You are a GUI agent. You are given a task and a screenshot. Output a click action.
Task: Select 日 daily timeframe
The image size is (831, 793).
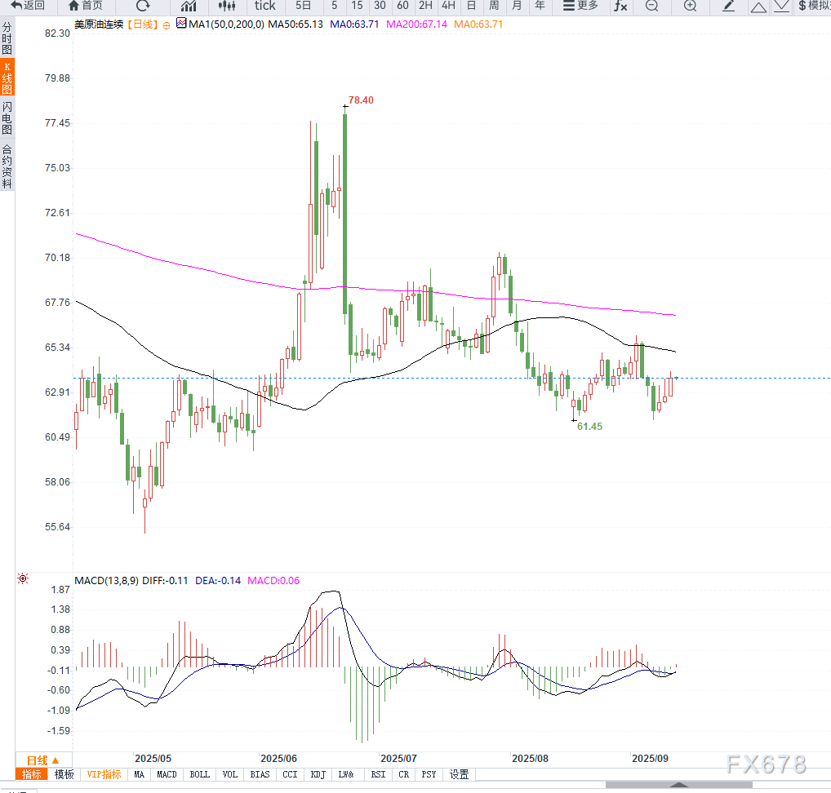(471, 6)
